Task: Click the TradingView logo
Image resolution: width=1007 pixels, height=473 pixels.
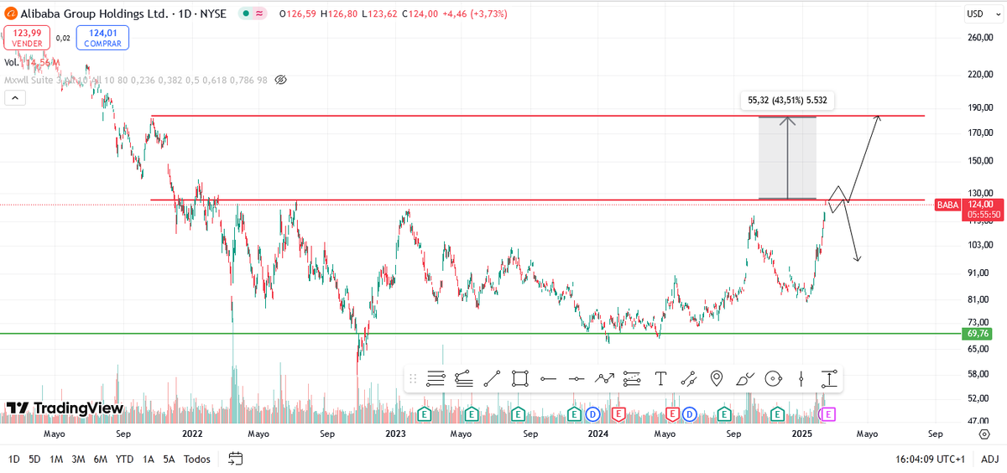Action: pos(65,408)
